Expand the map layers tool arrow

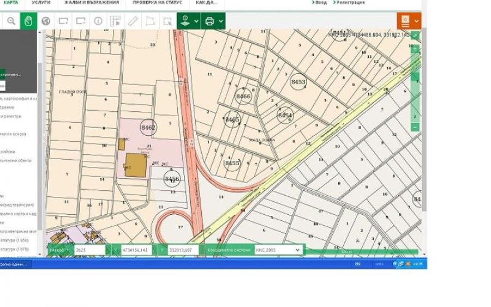[196, 21]
